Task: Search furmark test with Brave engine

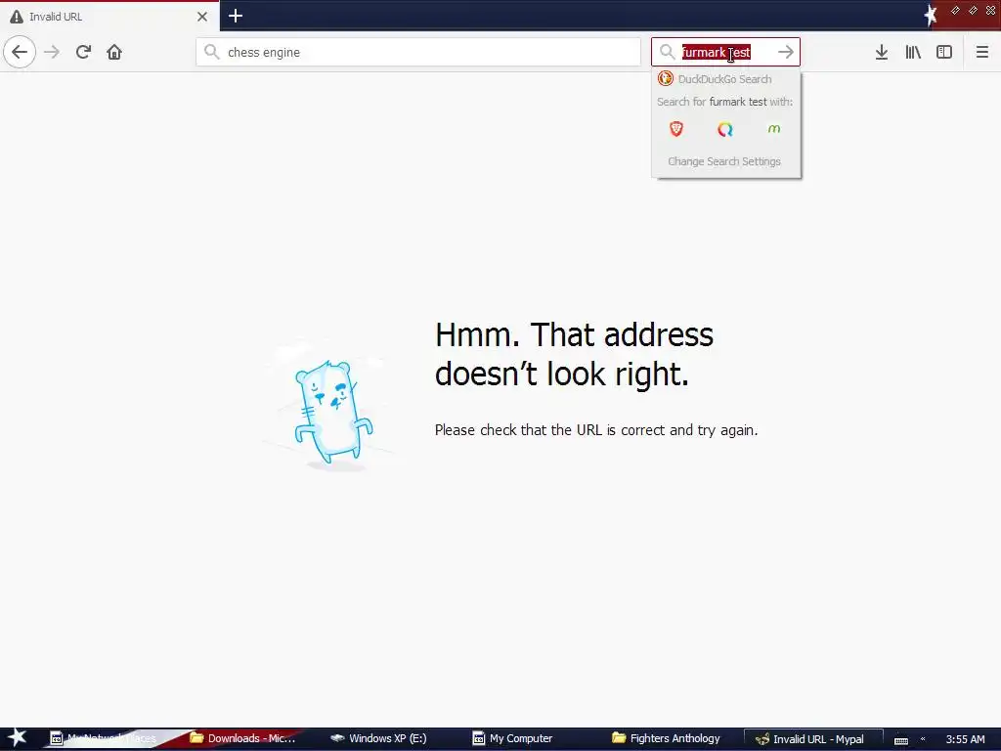Action: coord(676,130)
